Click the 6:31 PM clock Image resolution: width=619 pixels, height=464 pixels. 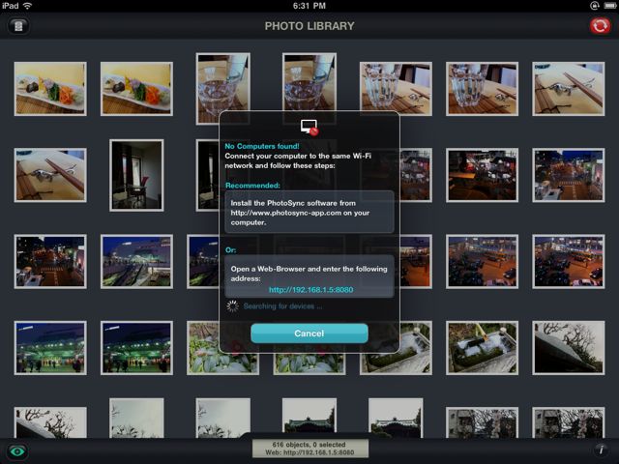click(x=309, y=6)
